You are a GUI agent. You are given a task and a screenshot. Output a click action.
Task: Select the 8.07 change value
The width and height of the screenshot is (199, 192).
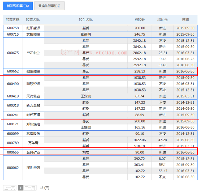(x=162, y=159)
